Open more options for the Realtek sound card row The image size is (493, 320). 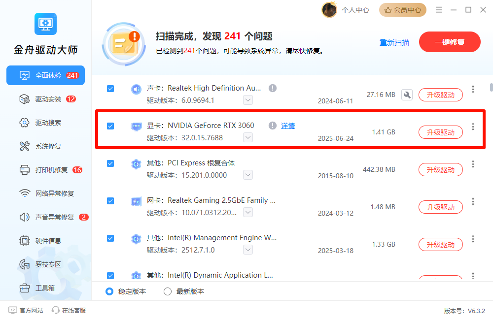(473, 89)
